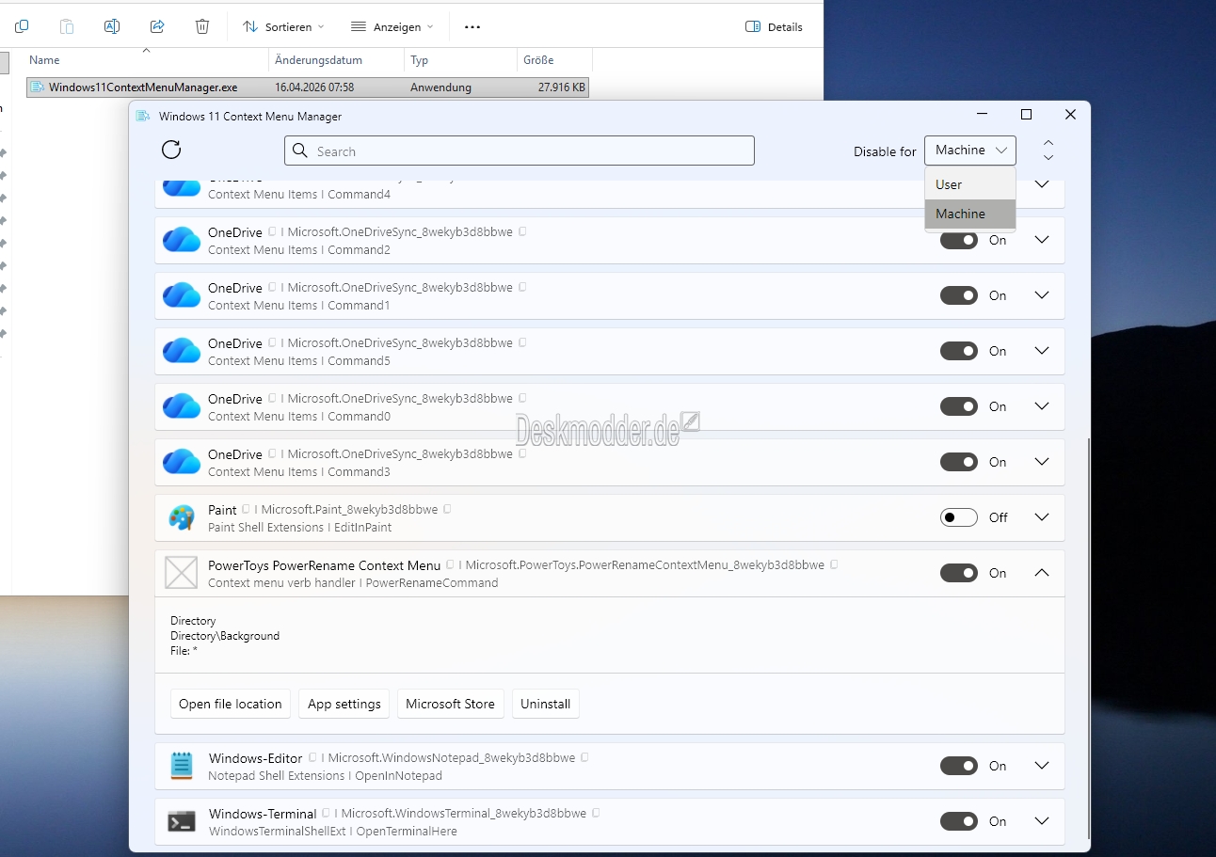
Task: Enable the Paint EditInPaint toggle
Action: [x=958, y=517]
